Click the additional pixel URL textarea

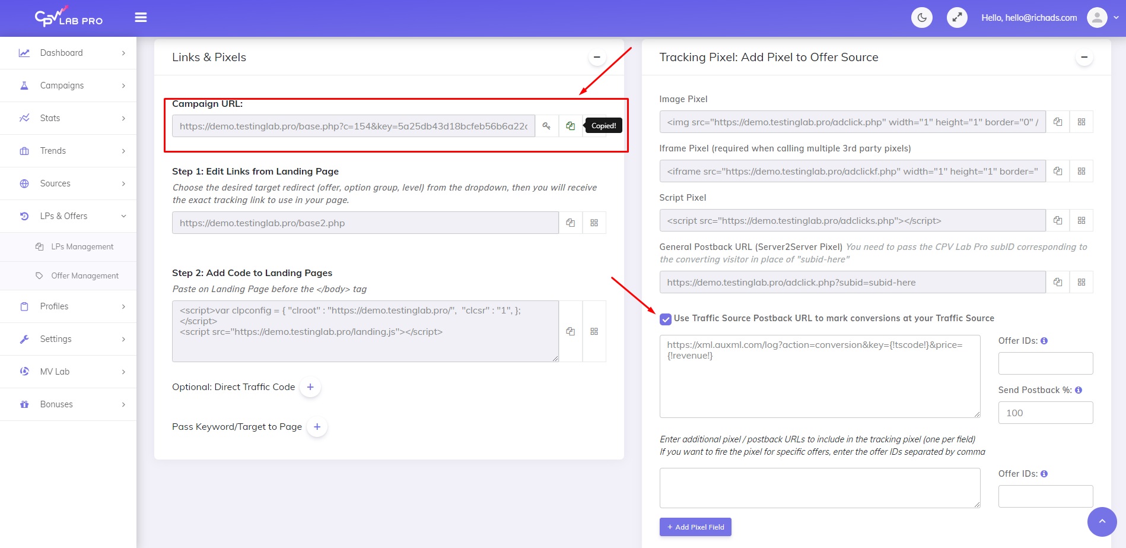[820, 488]
